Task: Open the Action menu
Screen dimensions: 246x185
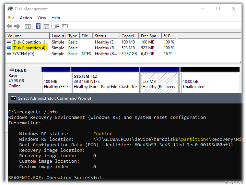Action: (x=26, y=18)
